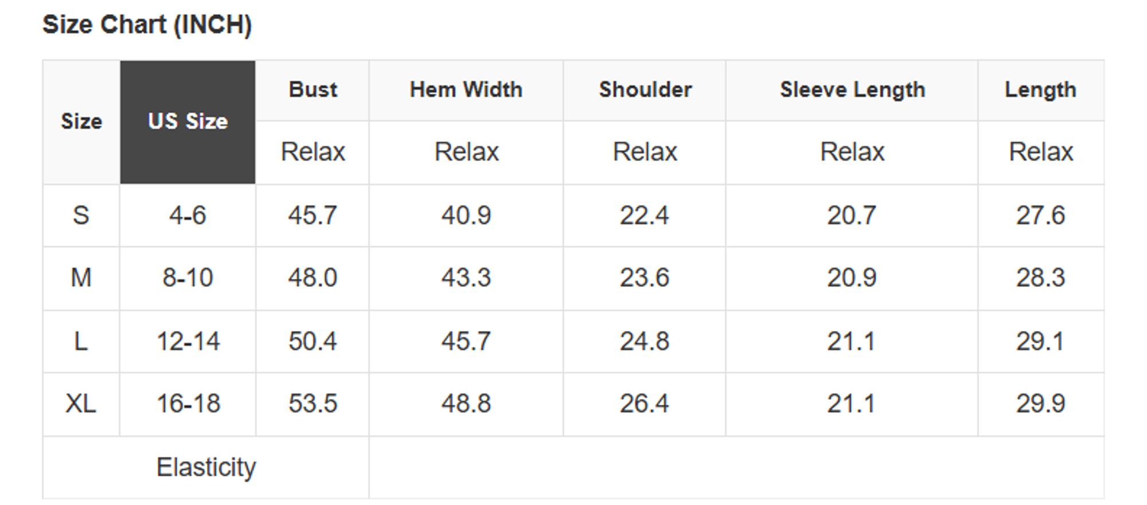This screenshot has height=505, width=1147.
Task: Click the 12-14 US size cell
Action: pyautogui.click(x=188, y=342)
